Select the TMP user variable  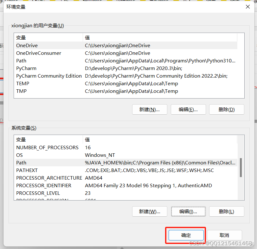(126, 91)
